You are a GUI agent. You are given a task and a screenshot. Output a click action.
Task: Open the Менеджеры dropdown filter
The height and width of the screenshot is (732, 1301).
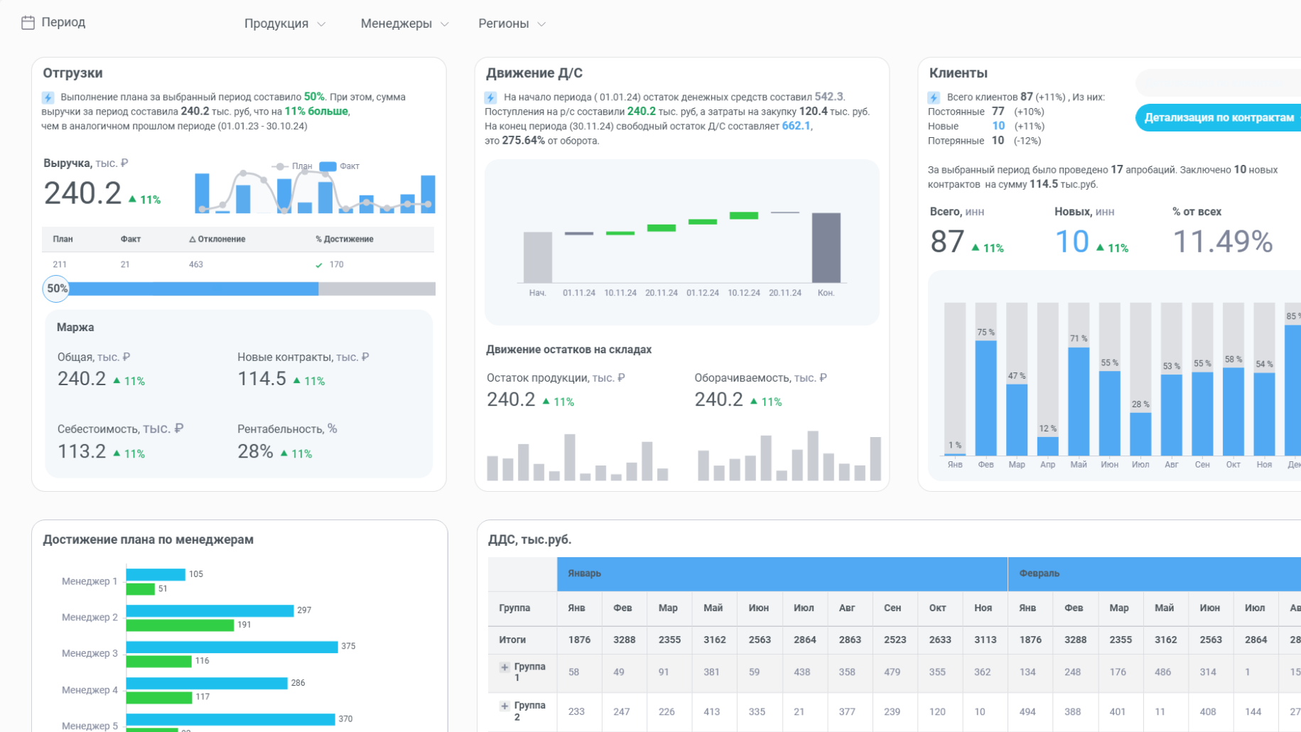[404, 23]
